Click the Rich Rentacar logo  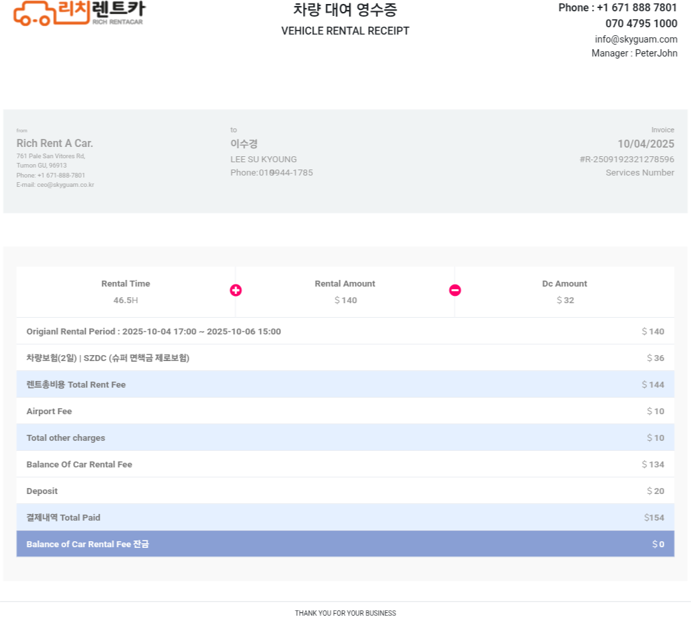[78, 13]
